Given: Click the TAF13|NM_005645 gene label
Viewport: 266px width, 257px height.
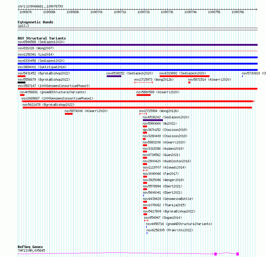Looking at the screenshot, I should tap(31, 250).
